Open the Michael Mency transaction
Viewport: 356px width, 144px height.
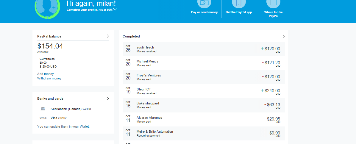click(204, 63)
